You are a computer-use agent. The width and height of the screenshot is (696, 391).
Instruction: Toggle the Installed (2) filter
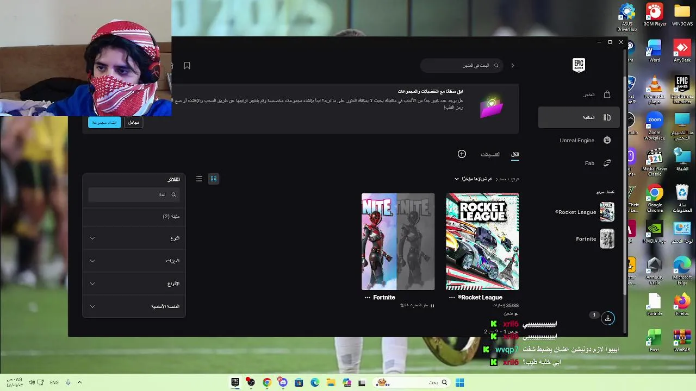pyautogui.click(x=134, y=217)
